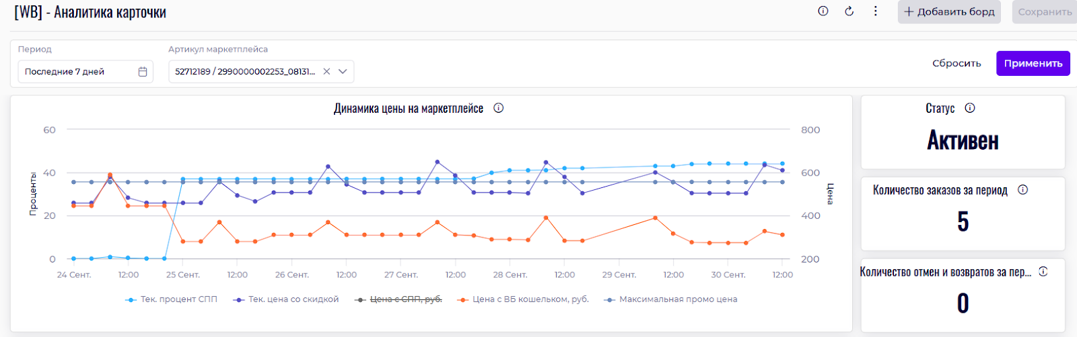Show info for Количество отмен и возвратов
This screenshot has width=1077, height=337.
click(1043, 272)
